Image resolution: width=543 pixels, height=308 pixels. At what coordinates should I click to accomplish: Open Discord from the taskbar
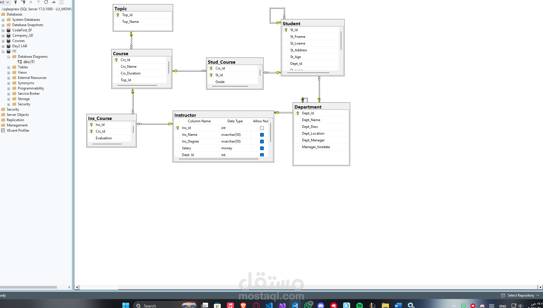pos(321,305)
